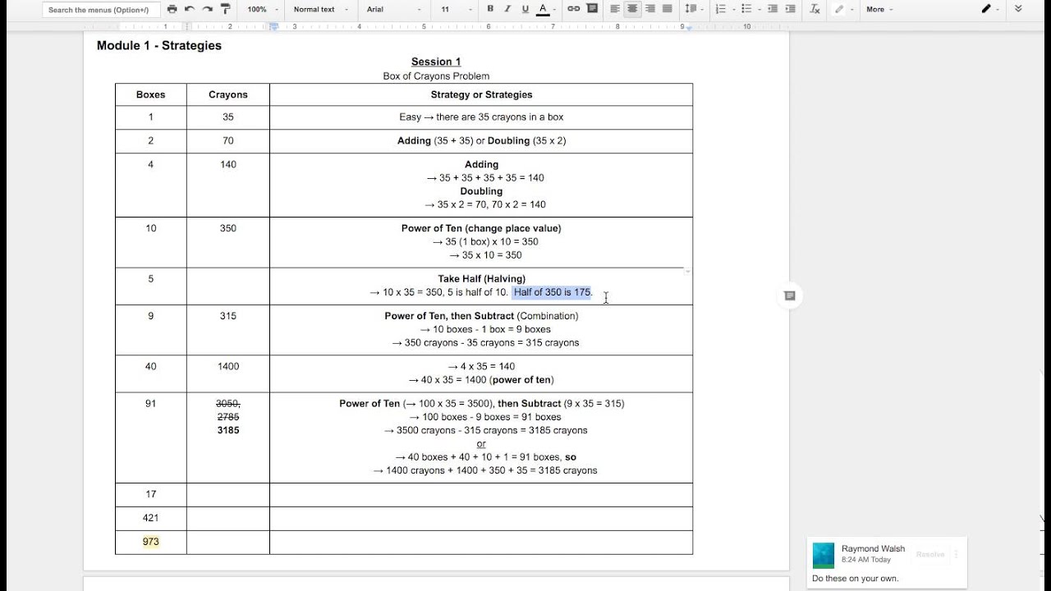The width and height of the screenshot is (1051, 591).
Task: Click the underlined 'or' text in row 91
Action: click(481, 444)
